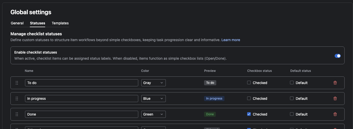Open the Green color dropdown for Done
Screen dimensions: 353x129
[x=154, y=114]
